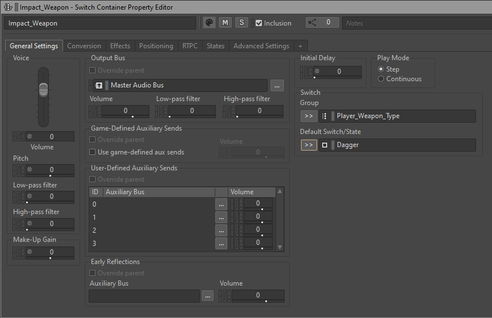This screenshot has height=318, width=492.
Task: Click the Voice High-pass filter value
Action: (50, 224)
